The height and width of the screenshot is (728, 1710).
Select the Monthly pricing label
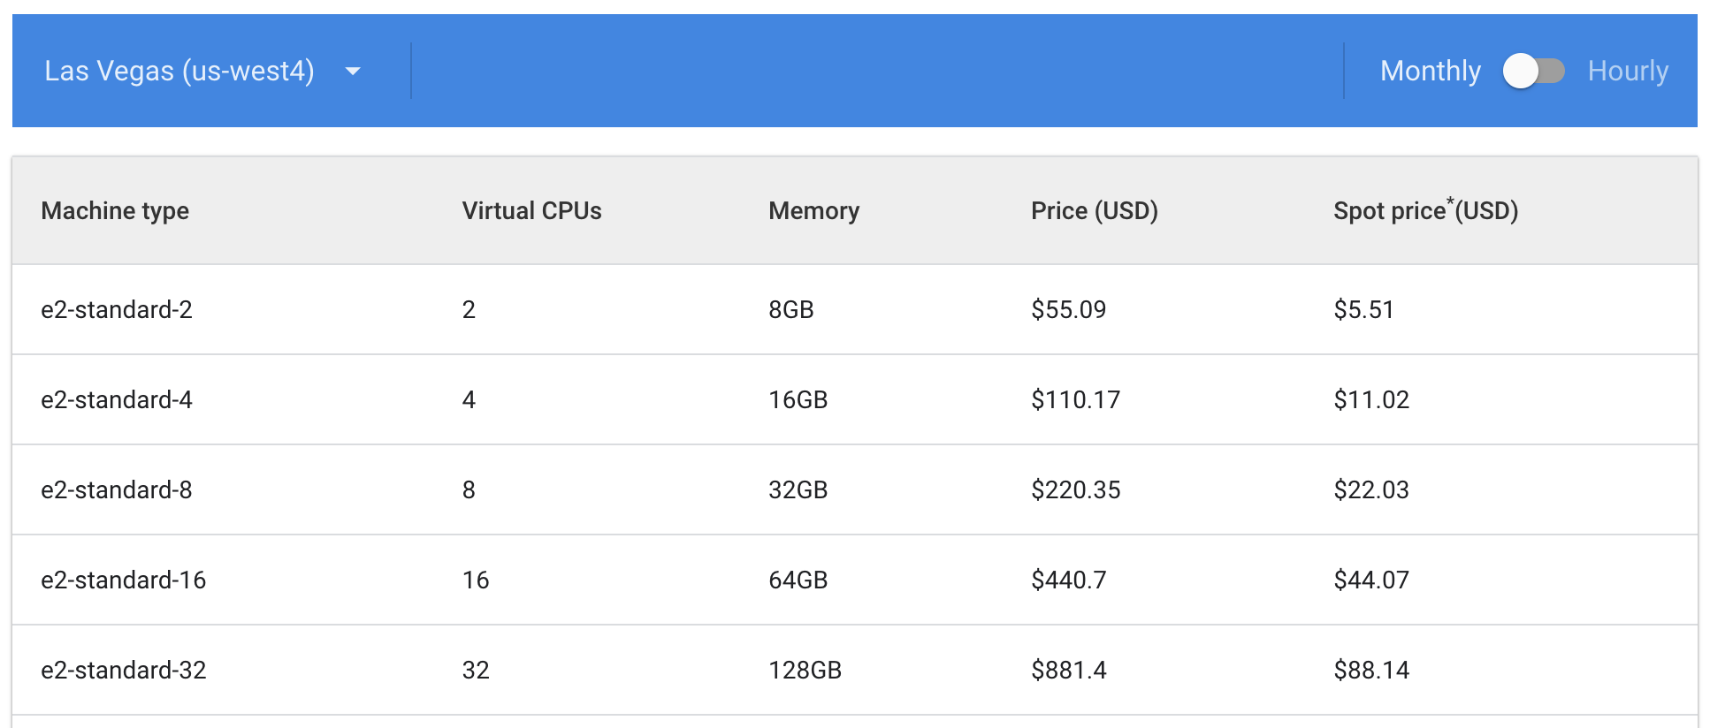pyautogui.click(x=1430, y=71)
